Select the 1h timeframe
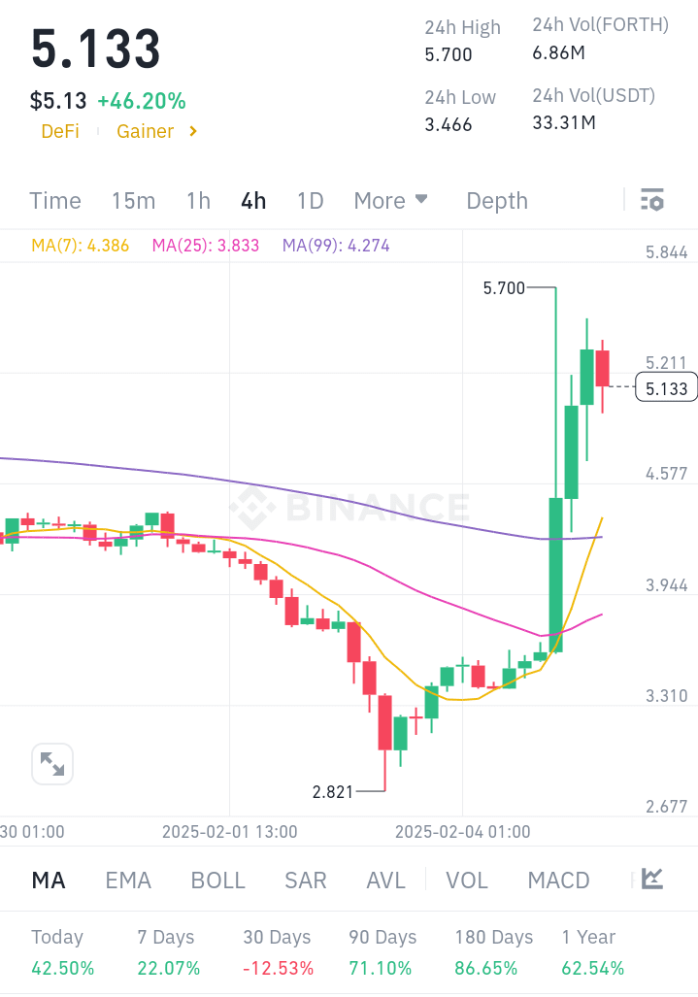This screenshot has height=997, width=698. click(x=198, y=201)
